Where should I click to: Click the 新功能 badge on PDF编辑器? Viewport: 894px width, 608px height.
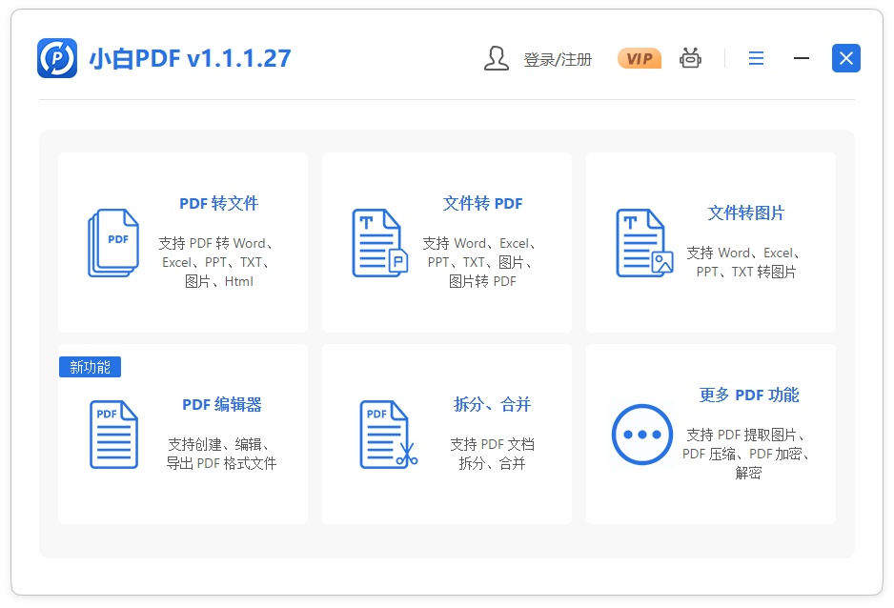pos(90,367)
